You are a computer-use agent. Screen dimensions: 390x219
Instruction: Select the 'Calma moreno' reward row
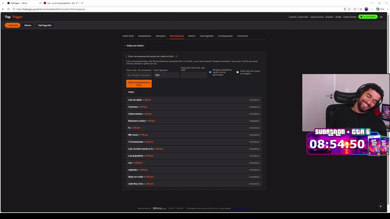pyautogui.click(x=194, y=114)
